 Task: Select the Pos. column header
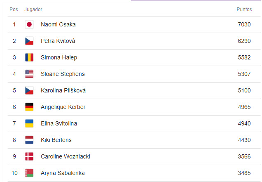coord(14,9)
